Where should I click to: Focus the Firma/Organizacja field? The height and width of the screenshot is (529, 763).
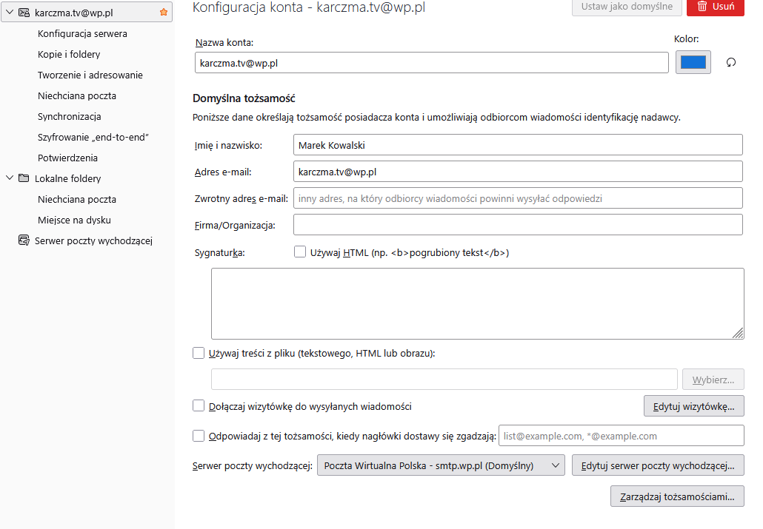(519, 225)
